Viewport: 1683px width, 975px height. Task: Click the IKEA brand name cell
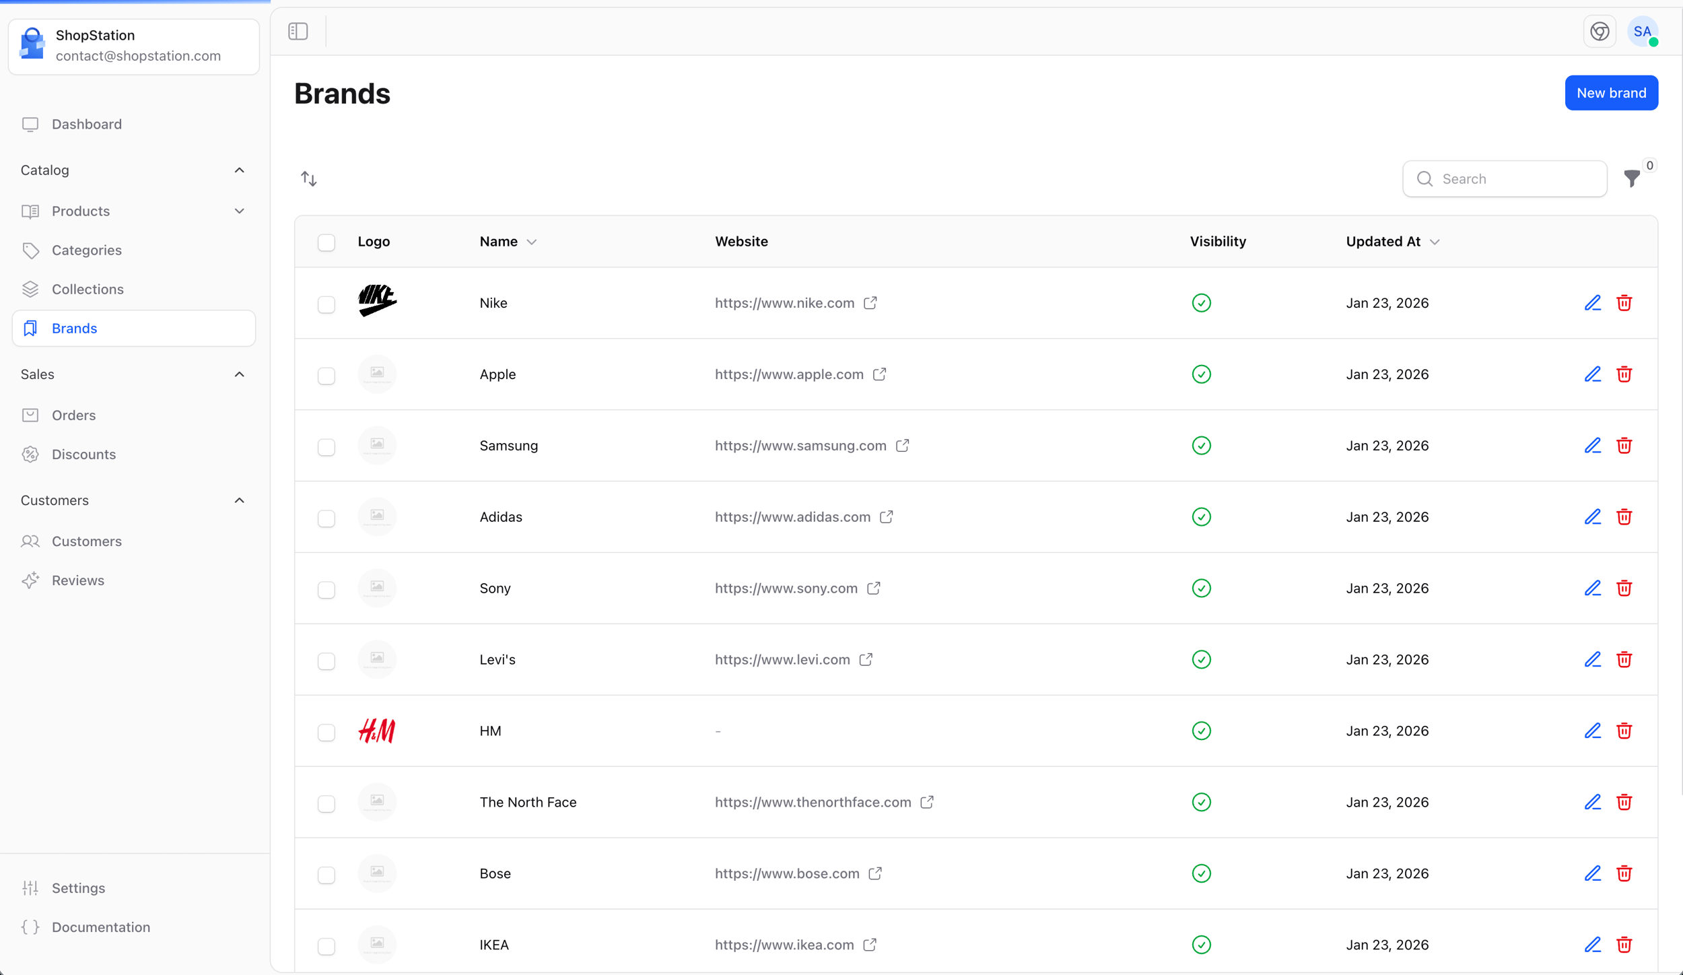click(x=493, y=945)
